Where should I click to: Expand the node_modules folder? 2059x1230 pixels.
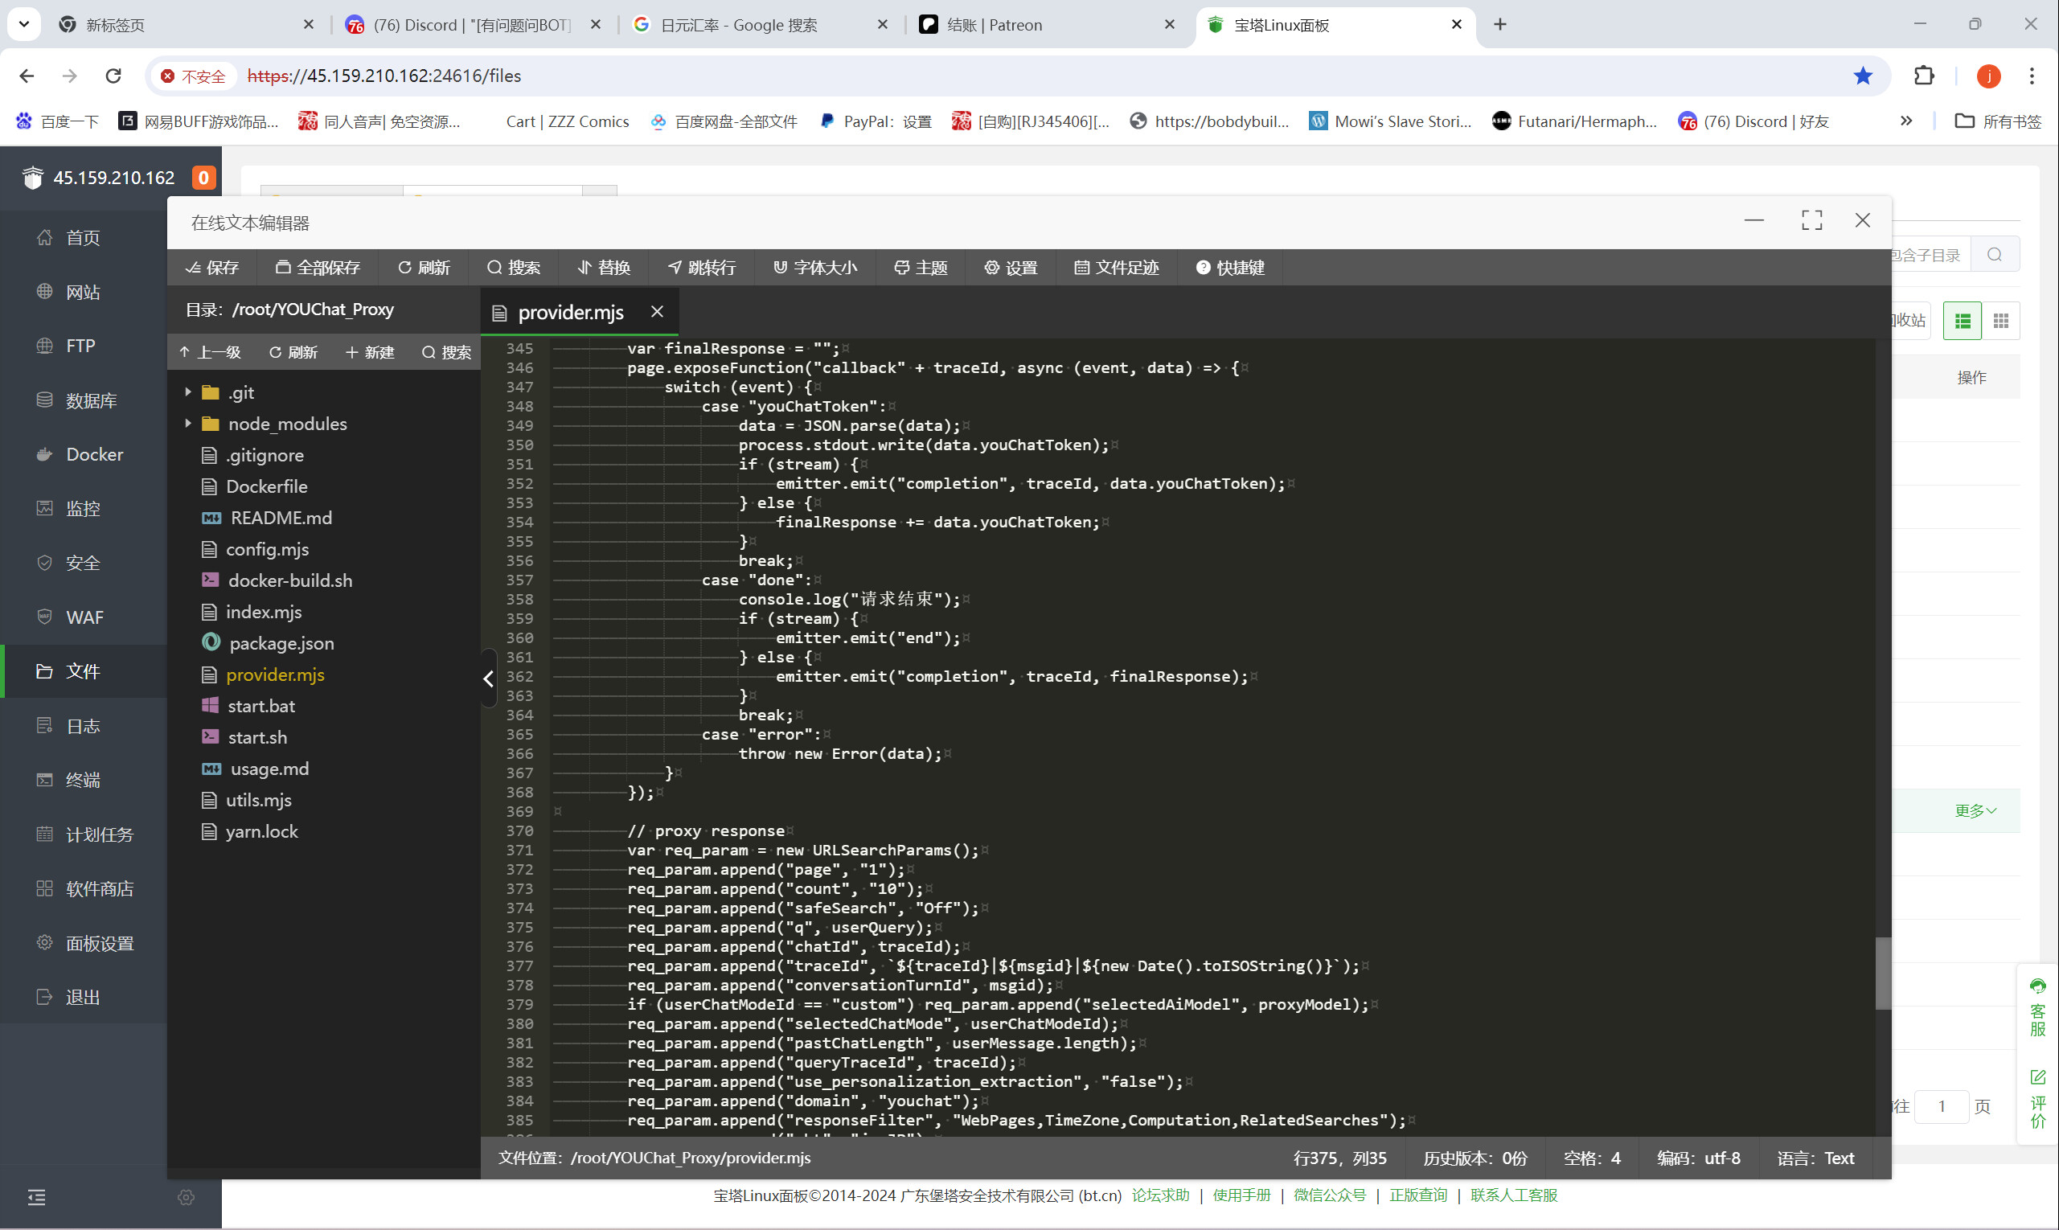point(188,424)
